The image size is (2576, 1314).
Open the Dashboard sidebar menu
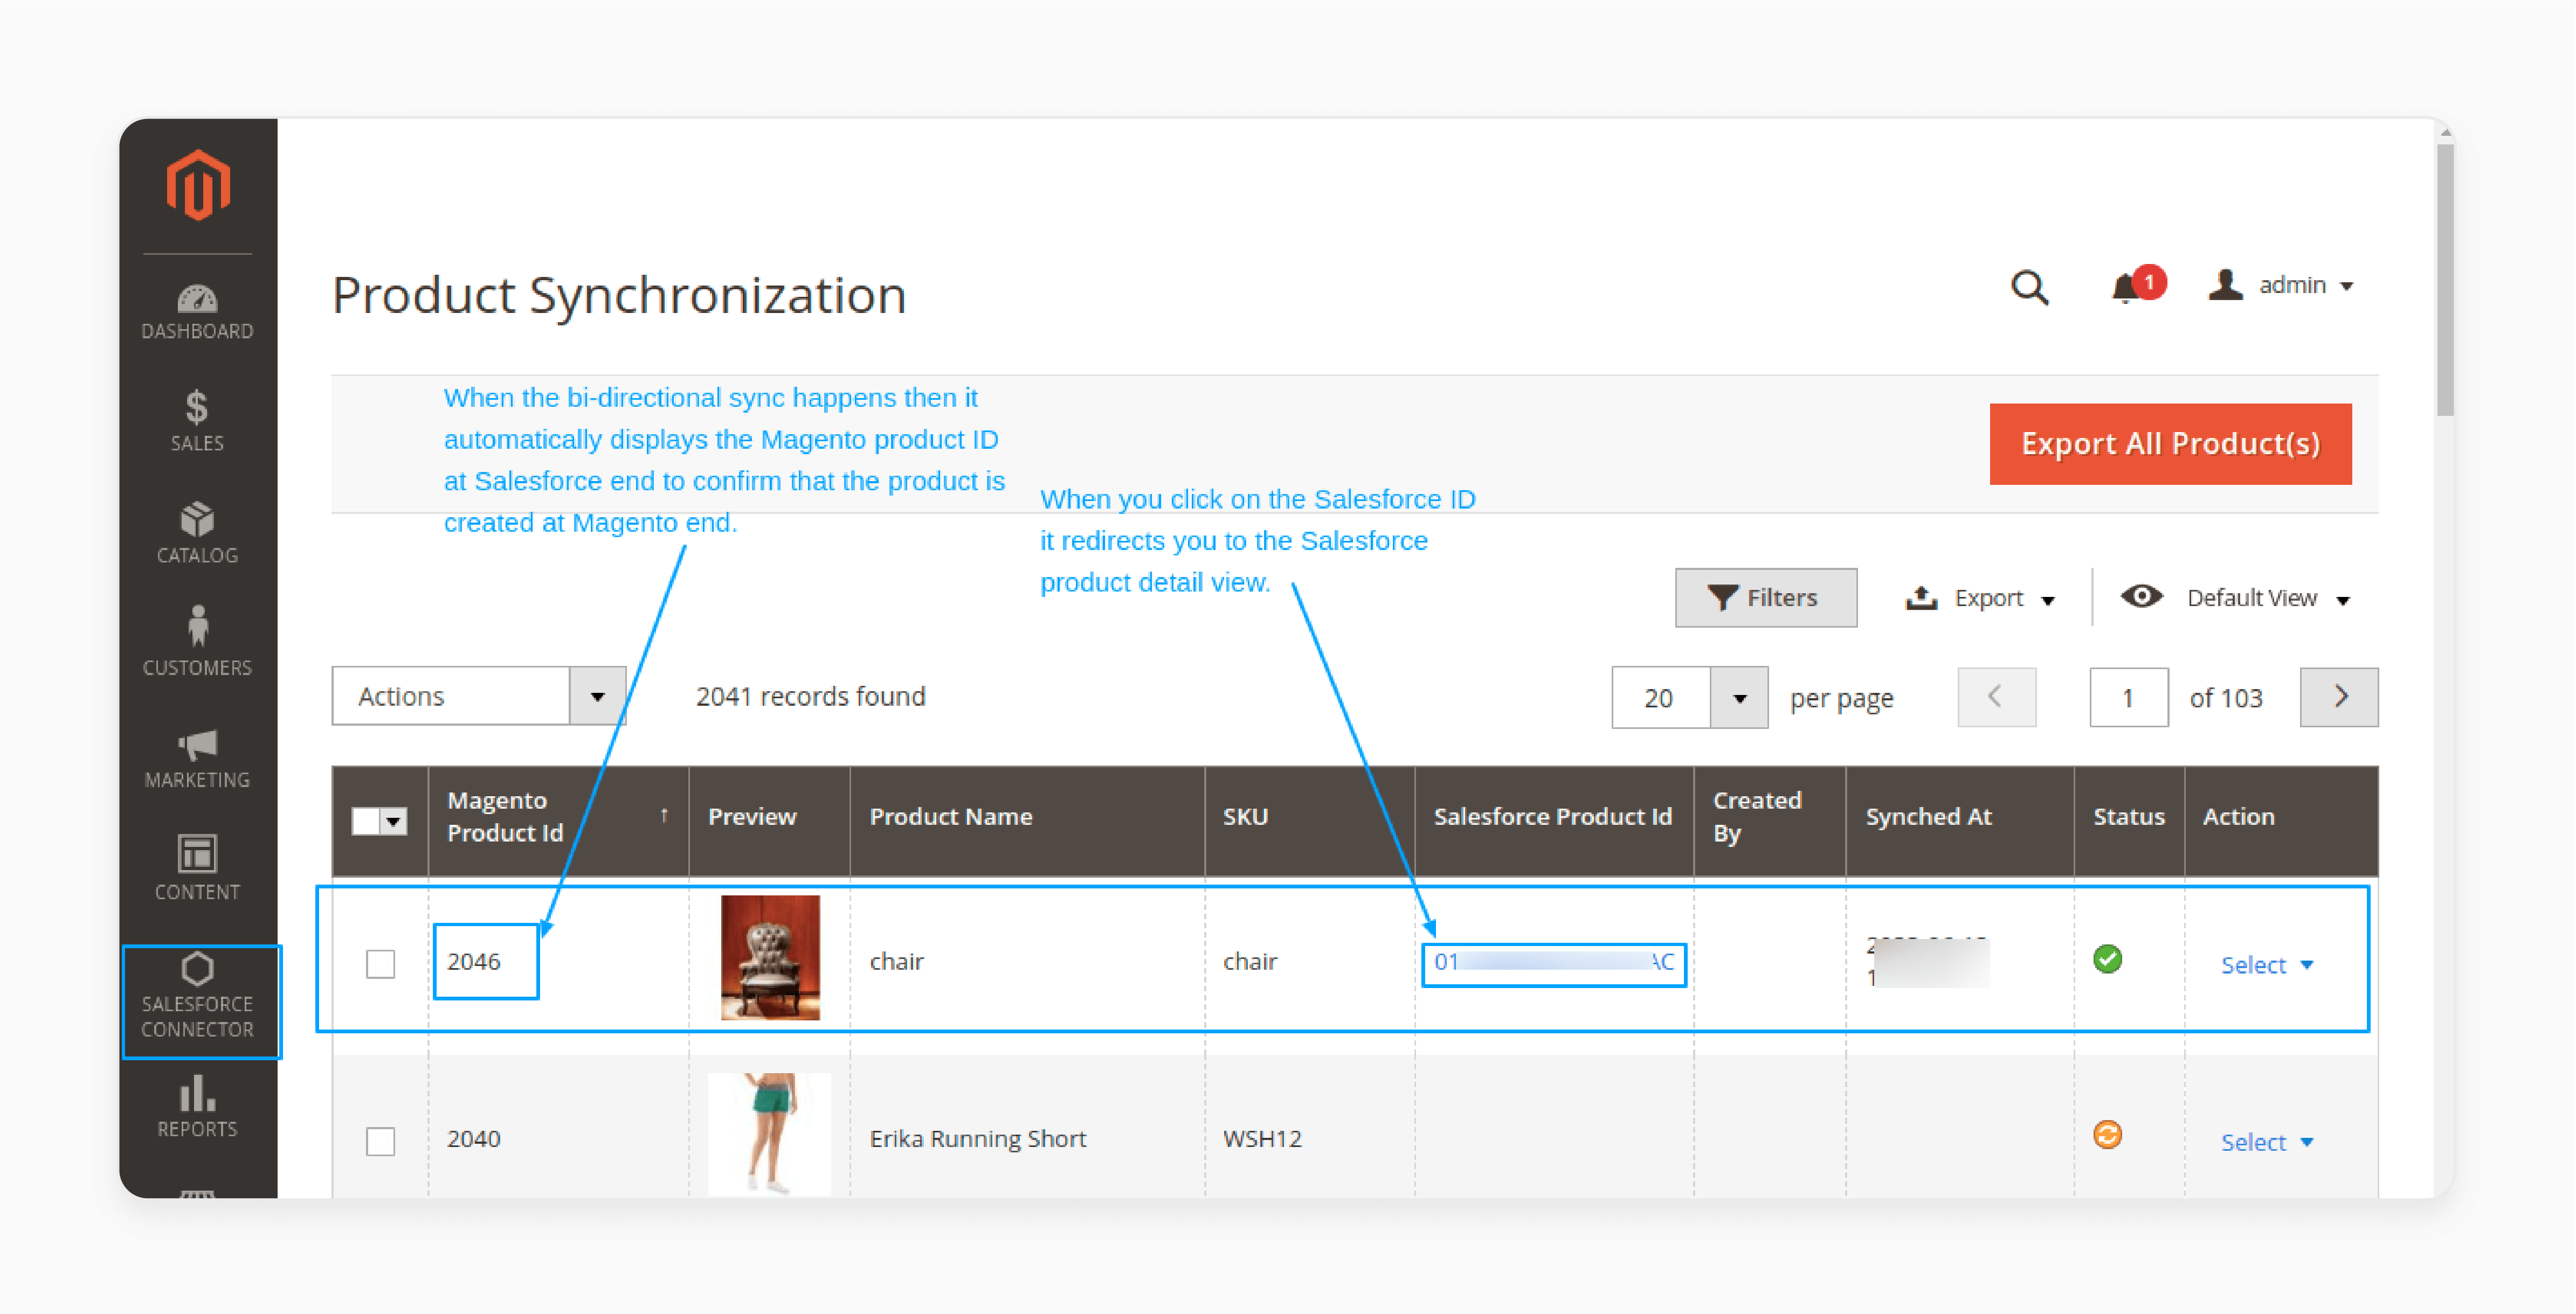click(198, 312)
